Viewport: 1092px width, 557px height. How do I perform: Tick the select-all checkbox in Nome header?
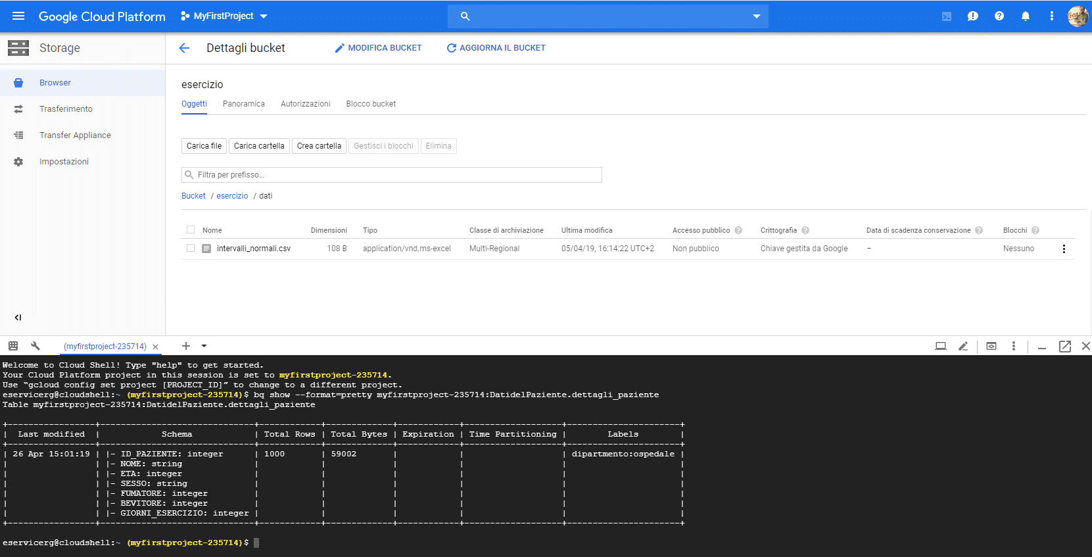click(x=191, y=230)
